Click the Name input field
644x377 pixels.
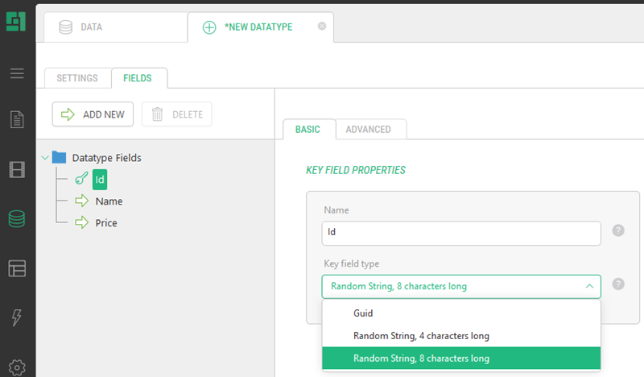tap(461, 234)
